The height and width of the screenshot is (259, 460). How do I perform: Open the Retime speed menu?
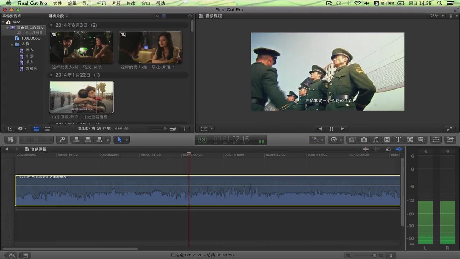pyautogui.click(x=336, y=140)
